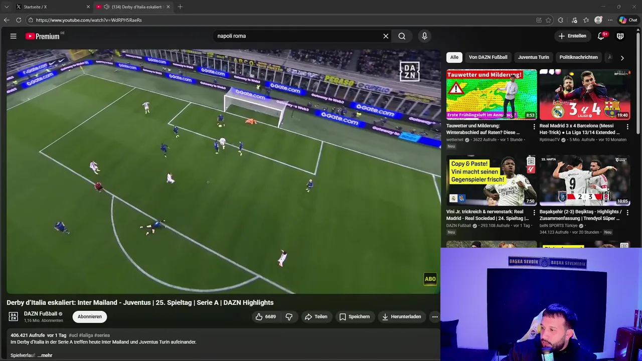Viewport: 642px width, 361px height.
Task: Clear the search box with the X
Action: tap(386, 36)
